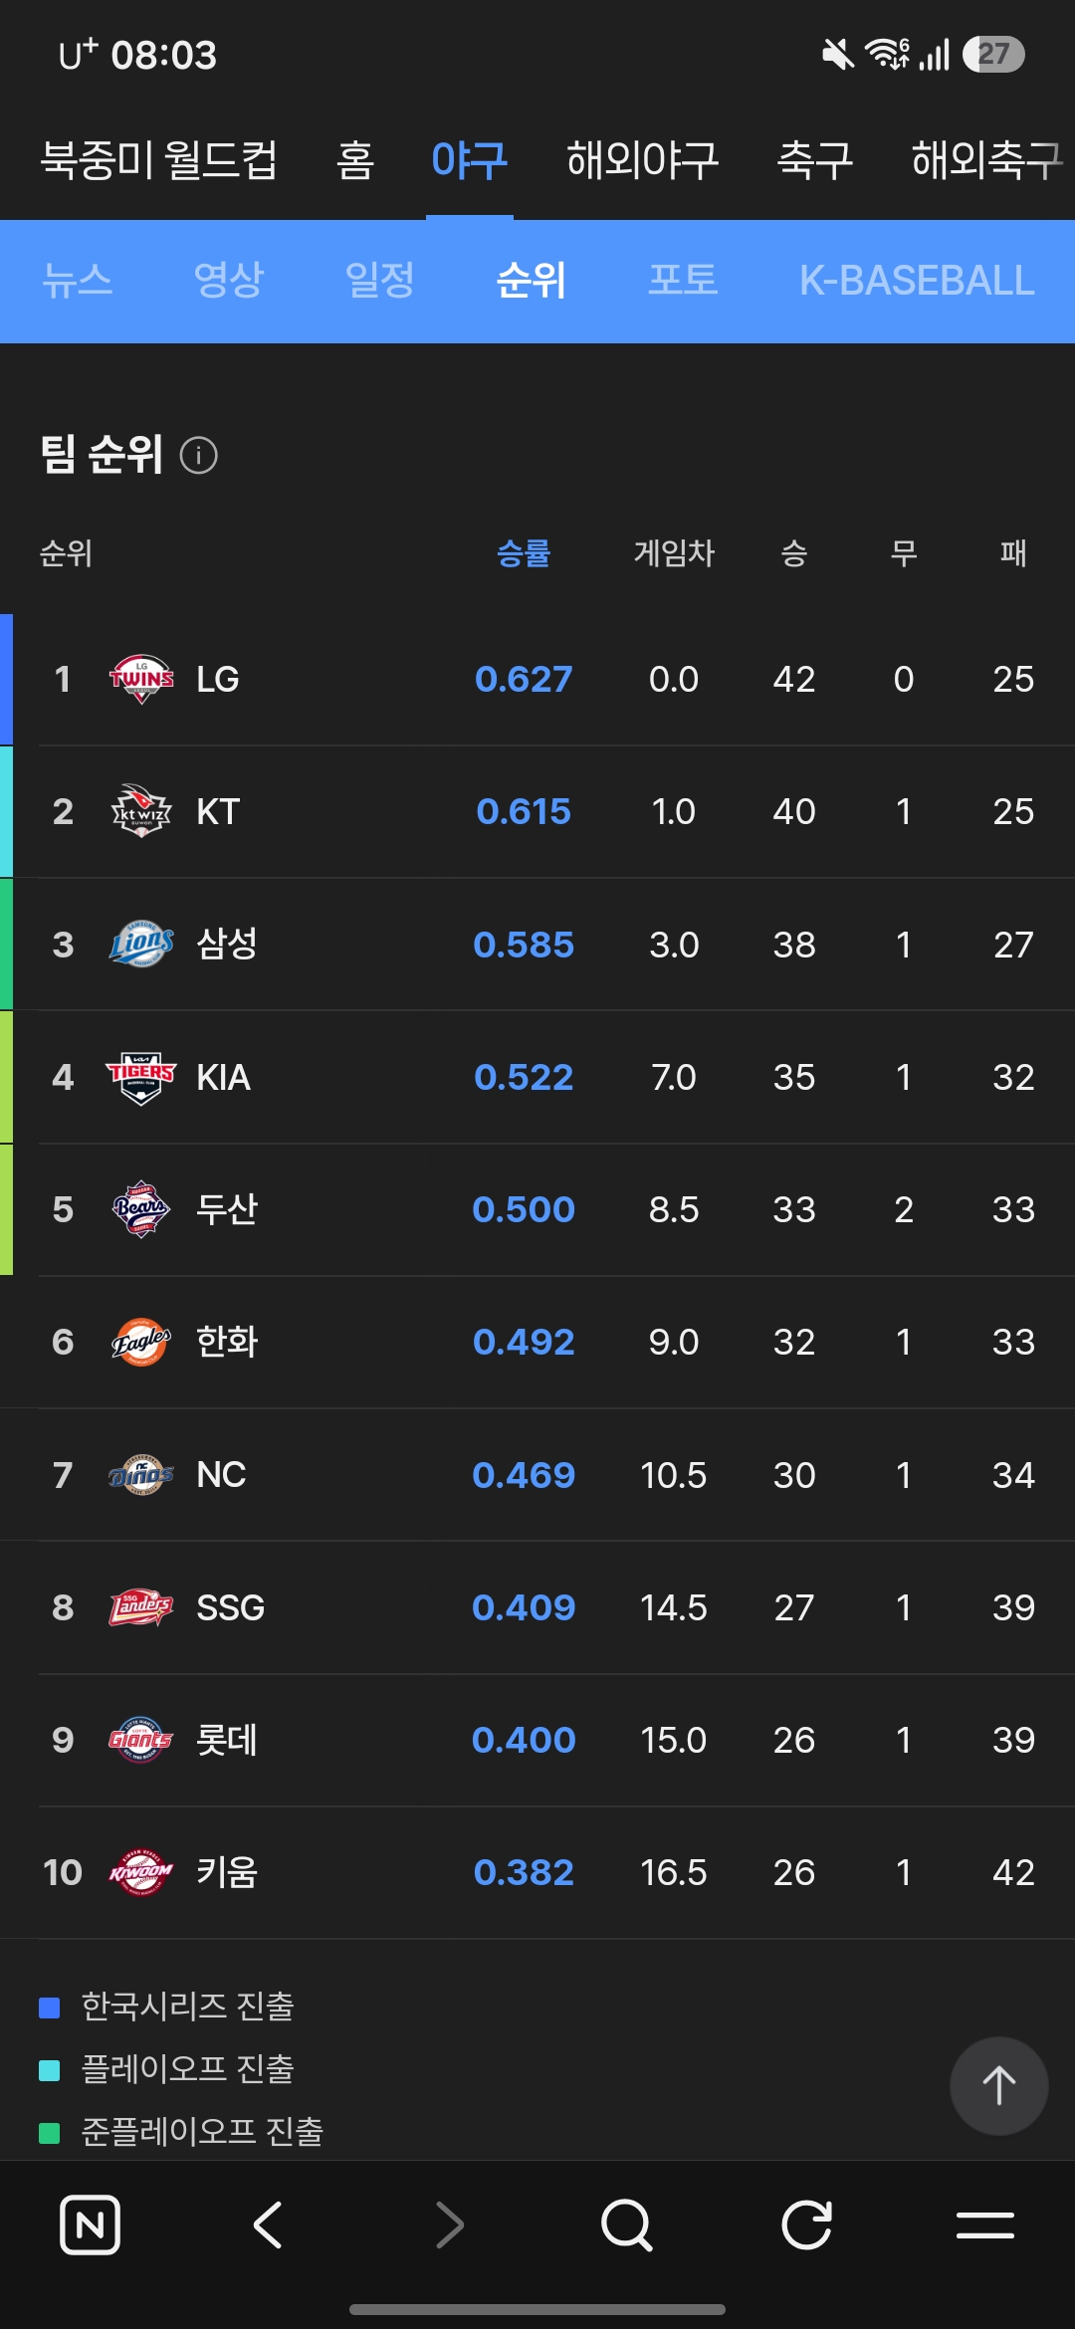The width and height of the screenshot is (1075, 2329).
Task: Go back with the left arrow
Action: coord(269,2224)
